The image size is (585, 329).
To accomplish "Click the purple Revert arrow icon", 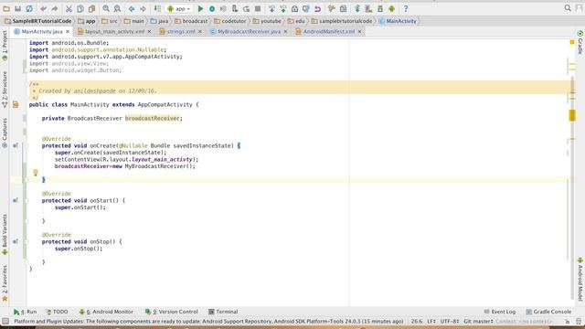I will tap(317, 8).
